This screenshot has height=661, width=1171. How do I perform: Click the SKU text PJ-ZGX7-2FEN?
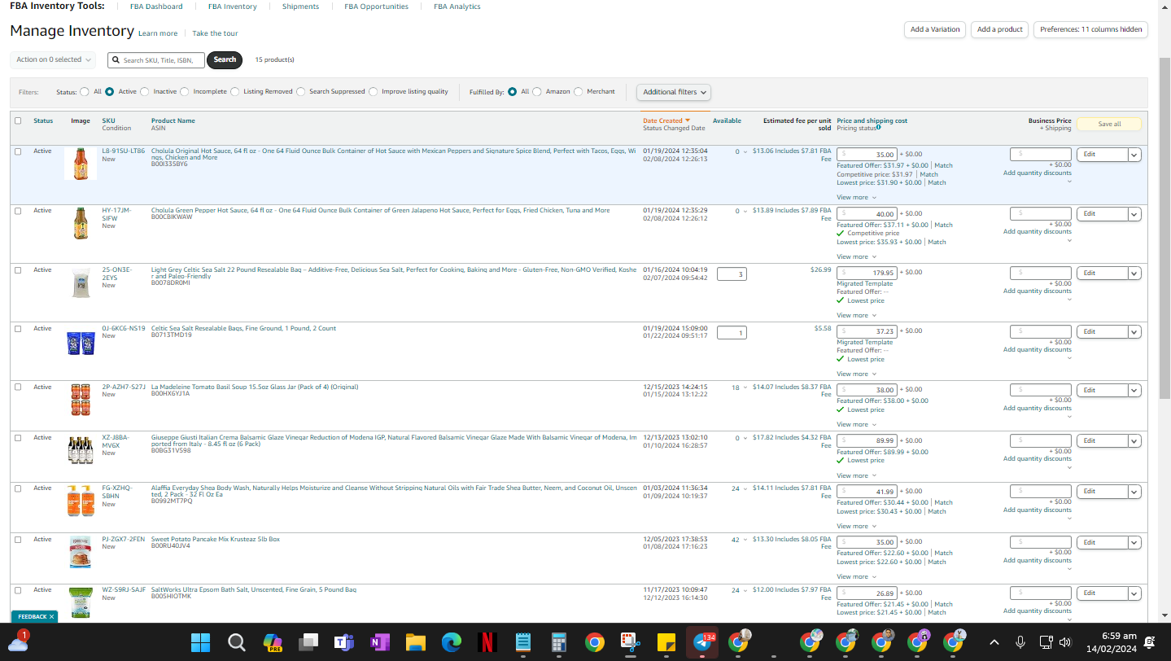[124, 539]
